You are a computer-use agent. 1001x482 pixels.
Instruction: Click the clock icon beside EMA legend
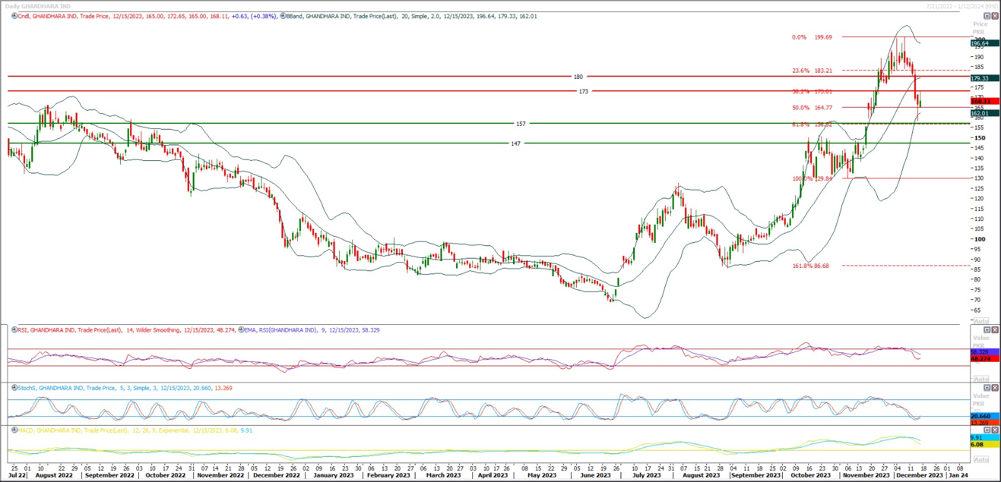click(241, 330)
